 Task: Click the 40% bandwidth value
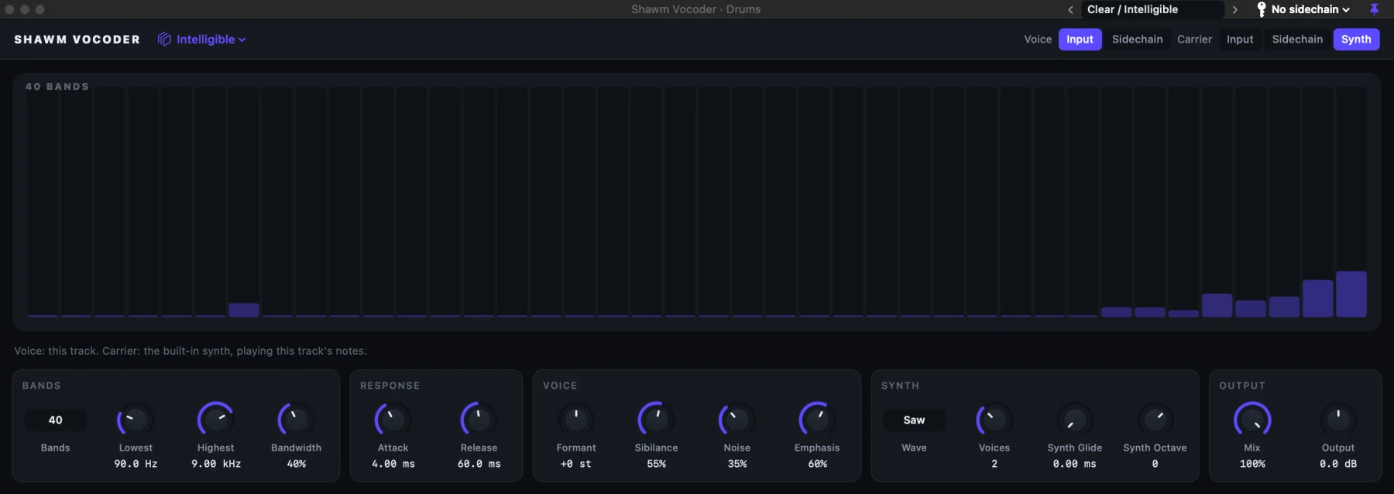(297, 464)
